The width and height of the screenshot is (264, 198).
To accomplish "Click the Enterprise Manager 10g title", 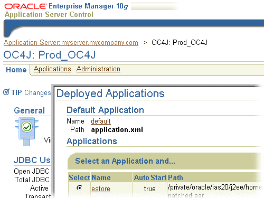I will (88, 6).
